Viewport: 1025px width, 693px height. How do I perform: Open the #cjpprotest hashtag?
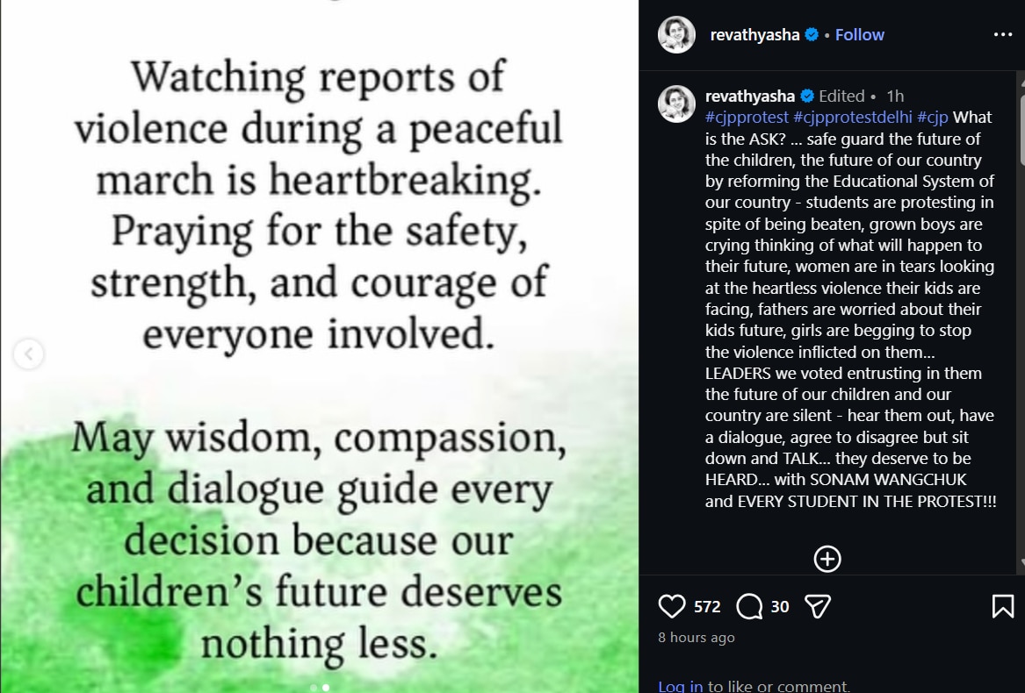(x=747, y=118)
